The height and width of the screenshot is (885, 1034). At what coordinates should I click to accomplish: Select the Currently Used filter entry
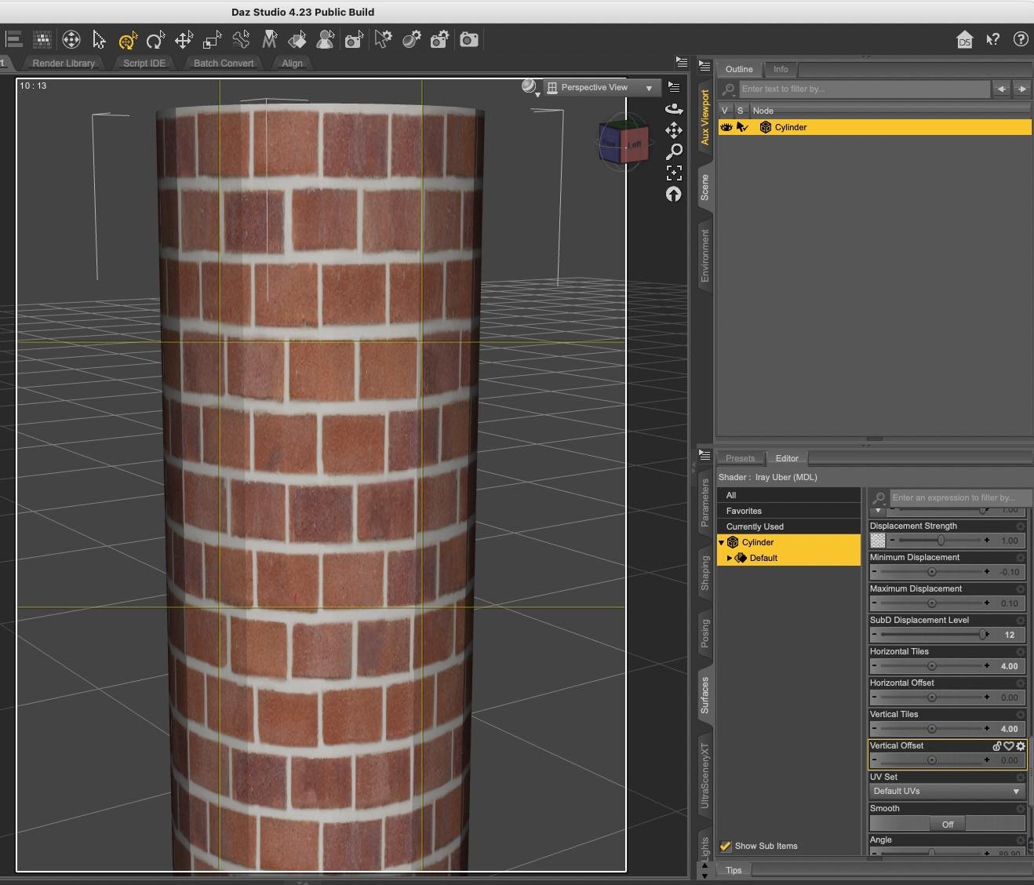pyautogui.click(x=755, y=526)
